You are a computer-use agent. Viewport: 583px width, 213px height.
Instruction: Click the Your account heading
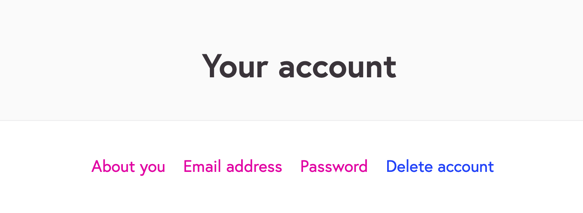299,67
